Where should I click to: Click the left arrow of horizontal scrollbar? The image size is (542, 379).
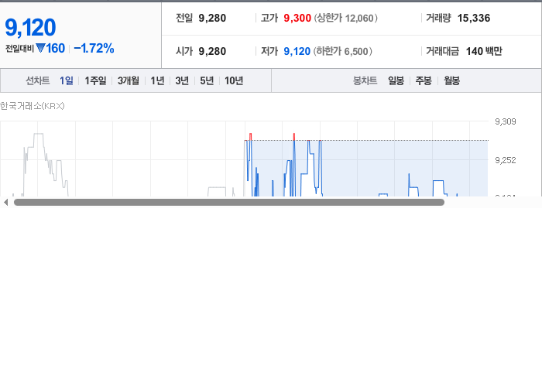point(5,203)
